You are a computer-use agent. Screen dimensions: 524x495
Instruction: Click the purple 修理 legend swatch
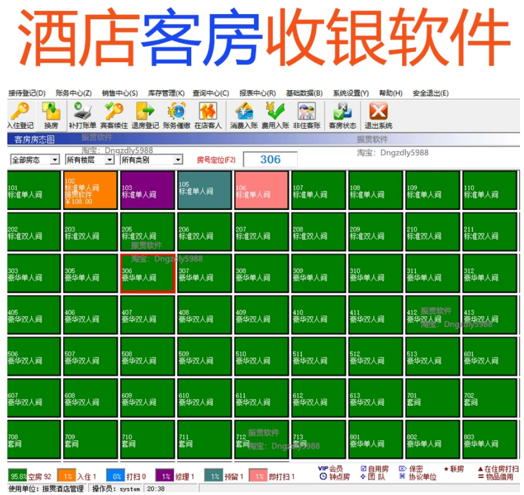click(x=165, y=476)
